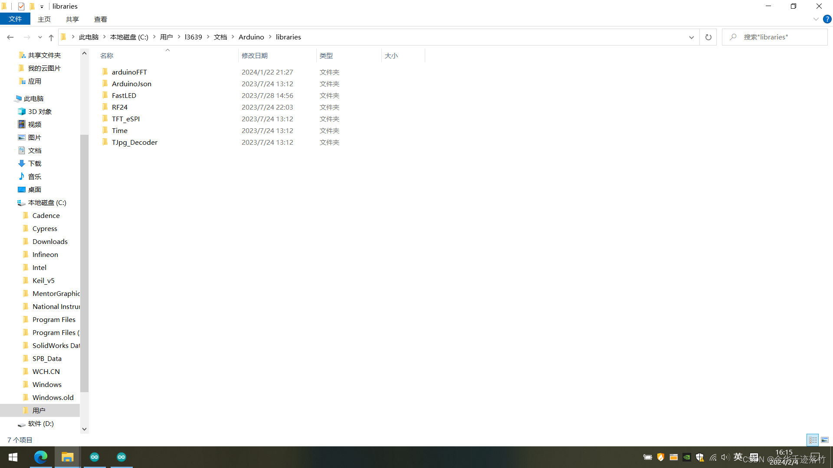Switch to large icons view layout

point(825,440)
